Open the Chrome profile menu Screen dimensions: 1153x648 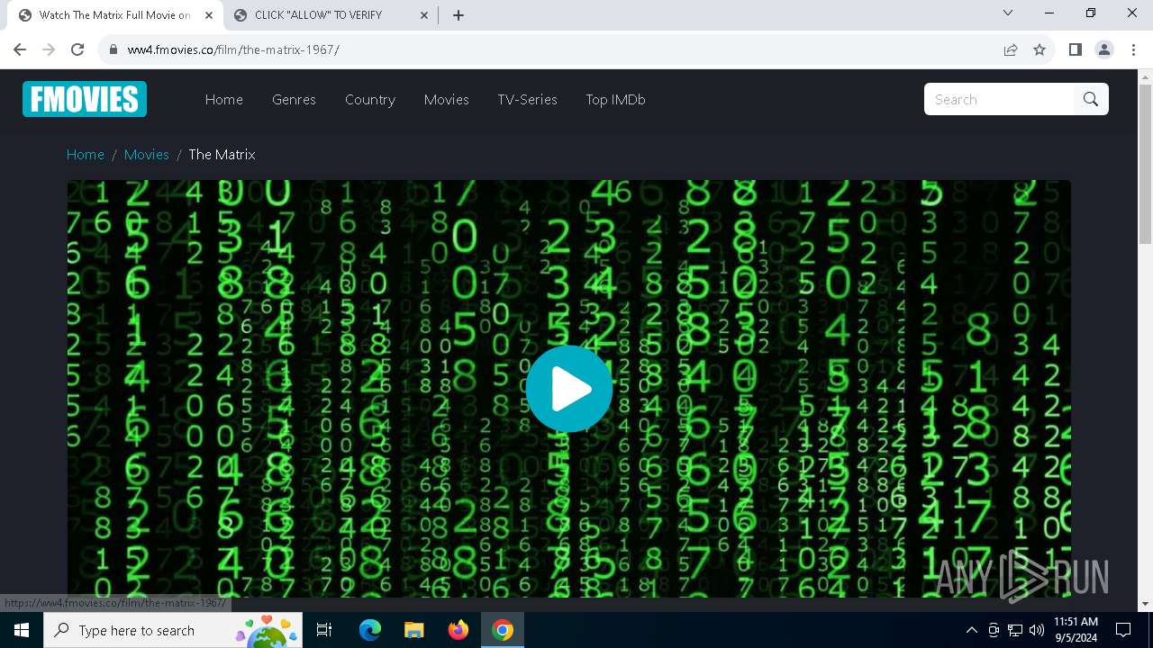coord(1104,49)
